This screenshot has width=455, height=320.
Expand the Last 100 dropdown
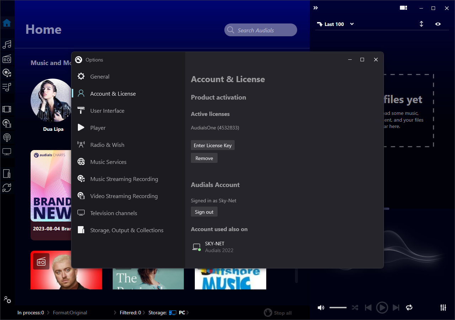[x=352, y=24]
